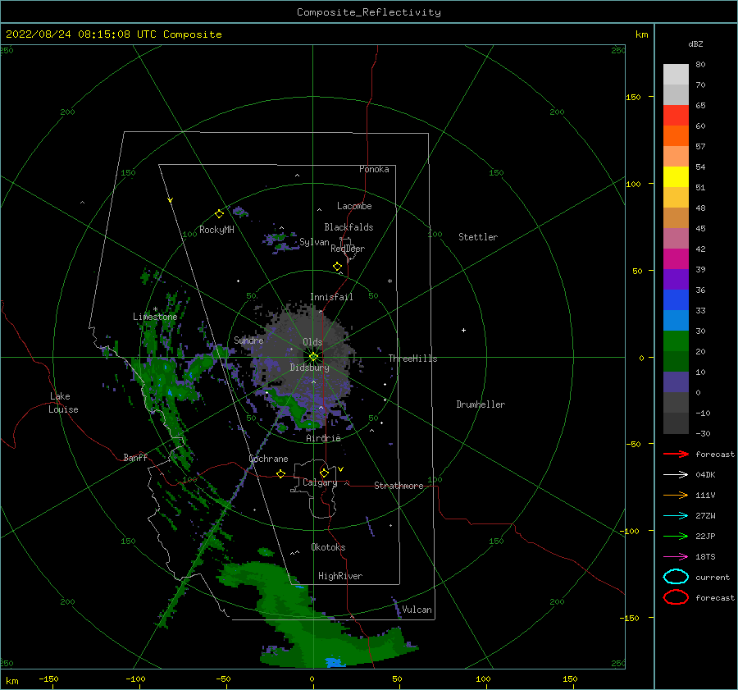Click the Didsbury city label

point(309,368)
